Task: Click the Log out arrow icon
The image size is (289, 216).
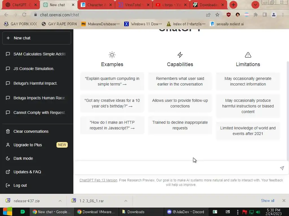Action: tap(8, 185)
